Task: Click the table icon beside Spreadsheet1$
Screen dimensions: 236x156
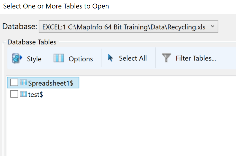Action: [23, 82]
